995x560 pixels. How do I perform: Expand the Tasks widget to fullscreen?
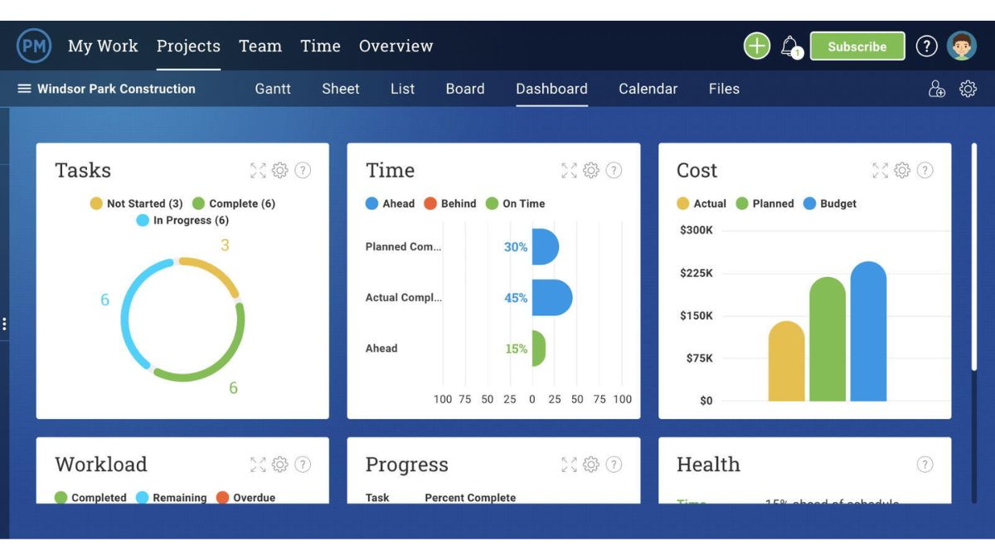click(x=258, y=170)
